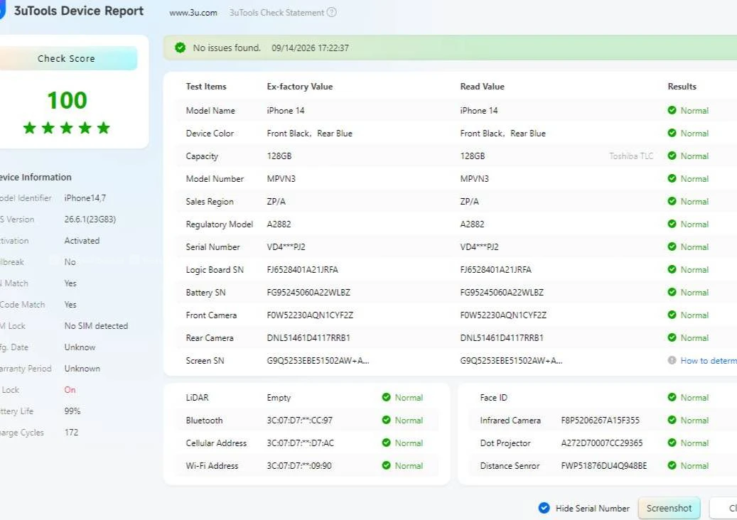This screenshot has width=737, height=520.
Task: Click Normal check icon in Face ID row
Action: [672, 397]
